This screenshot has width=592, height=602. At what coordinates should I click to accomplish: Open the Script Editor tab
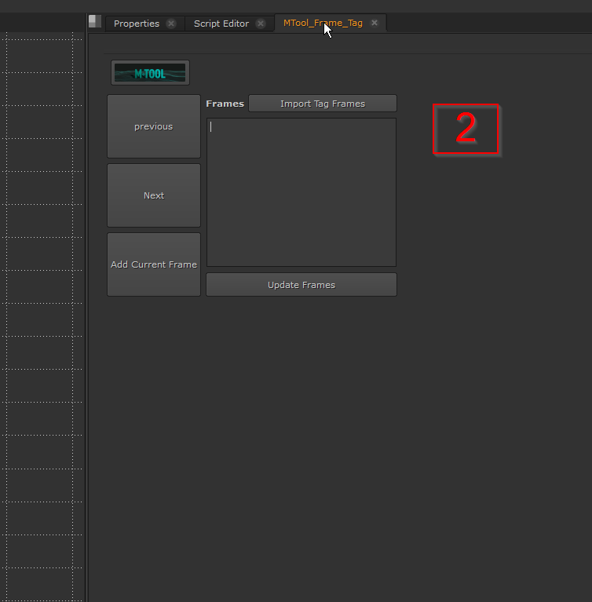pyautogui.click(x=221, y=24)
